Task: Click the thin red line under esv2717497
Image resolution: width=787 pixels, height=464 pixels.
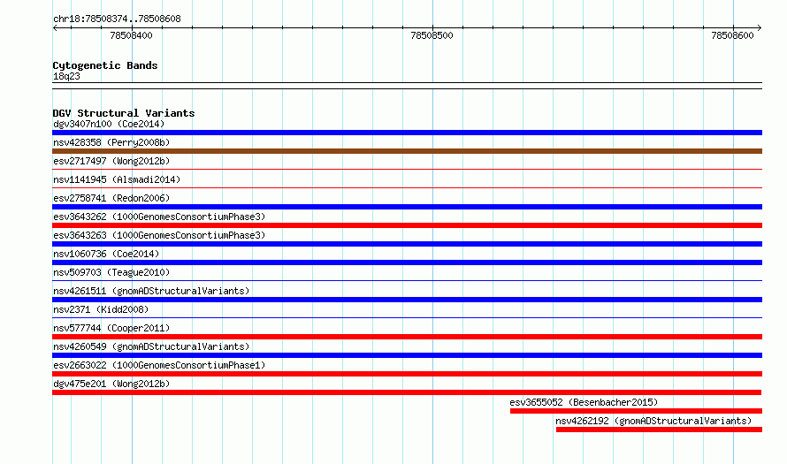Action: point(407,170)
